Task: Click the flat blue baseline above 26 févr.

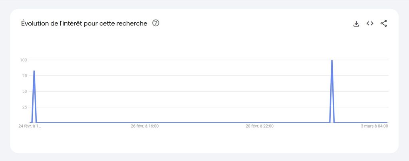Action: (x=145, y=122)
